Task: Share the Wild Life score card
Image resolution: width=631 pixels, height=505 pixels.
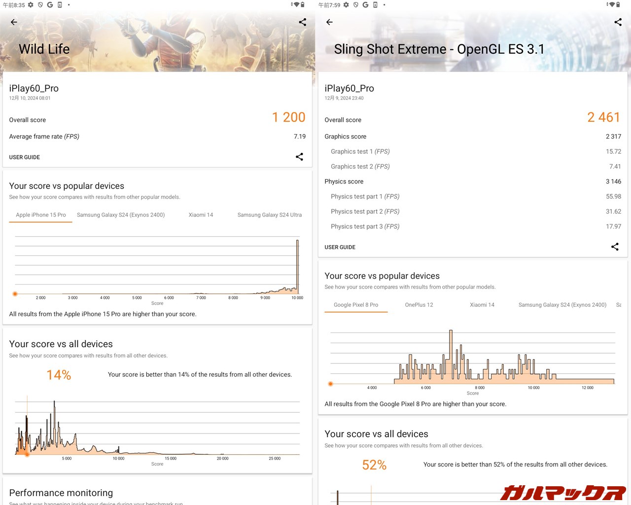Action: [x=299, y=157]
